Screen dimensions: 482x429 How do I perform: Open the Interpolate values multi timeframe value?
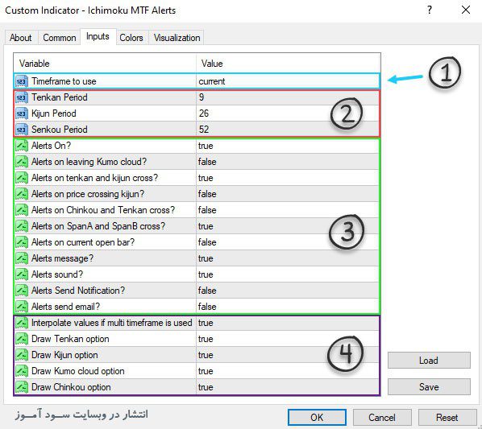(288, 323)
